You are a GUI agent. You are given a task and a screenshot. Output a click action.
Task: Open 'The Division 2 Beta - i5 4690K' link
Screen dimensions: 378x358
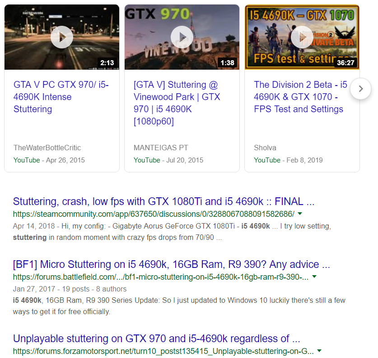300,97
